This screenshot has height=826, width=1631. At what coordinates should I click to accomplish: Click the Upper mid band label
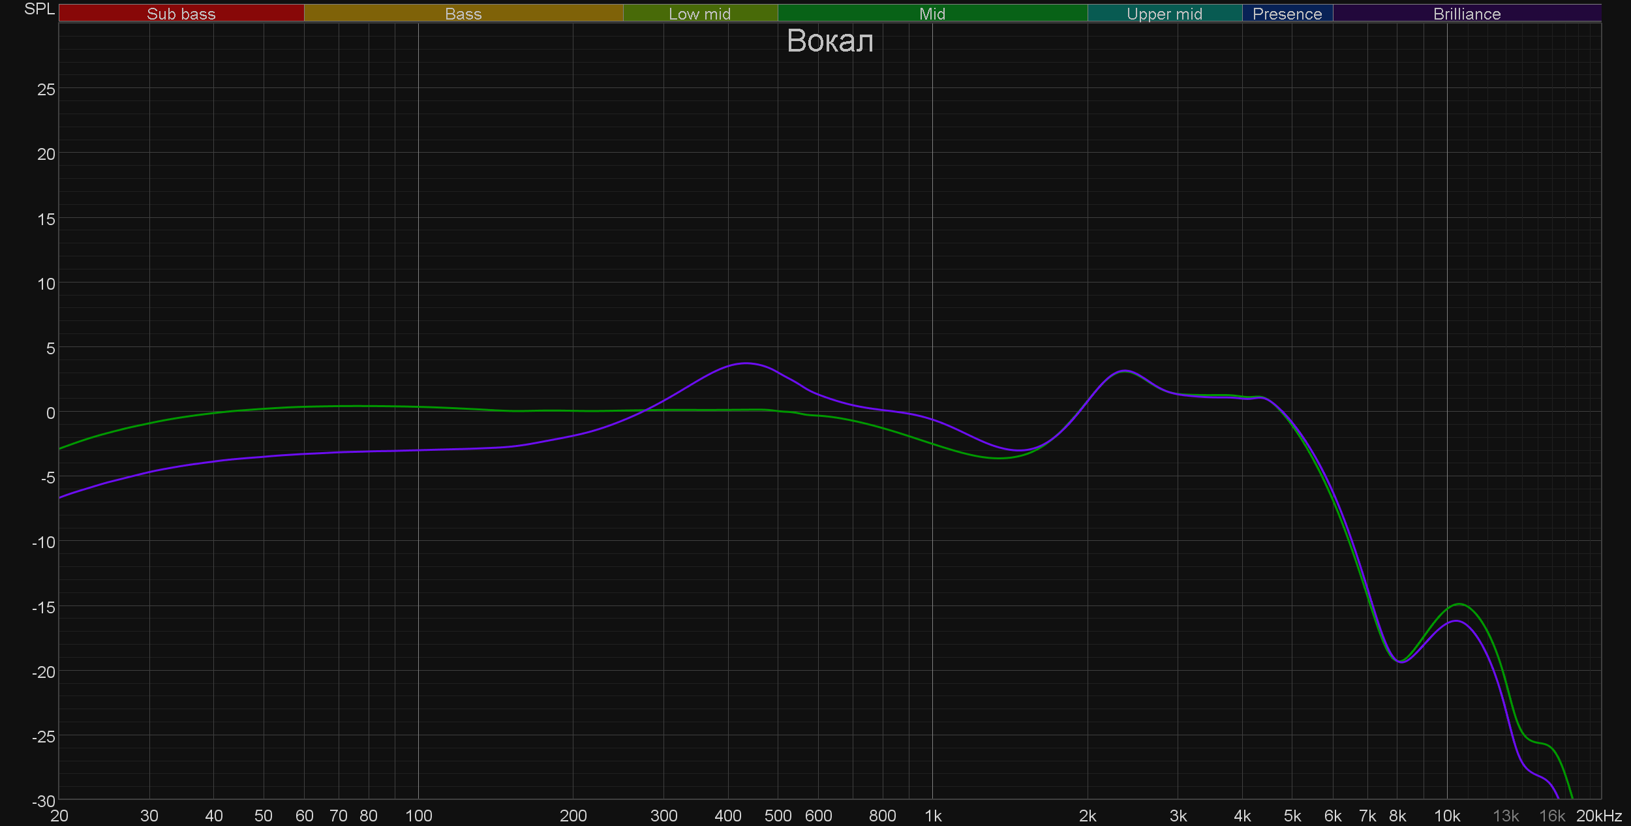[x=1164, y=13]
